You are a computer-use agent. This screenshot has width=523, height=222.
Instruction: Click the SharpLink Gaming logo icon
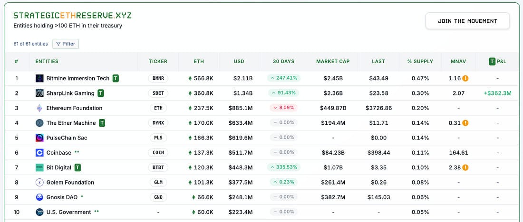[x=39, y=93]
